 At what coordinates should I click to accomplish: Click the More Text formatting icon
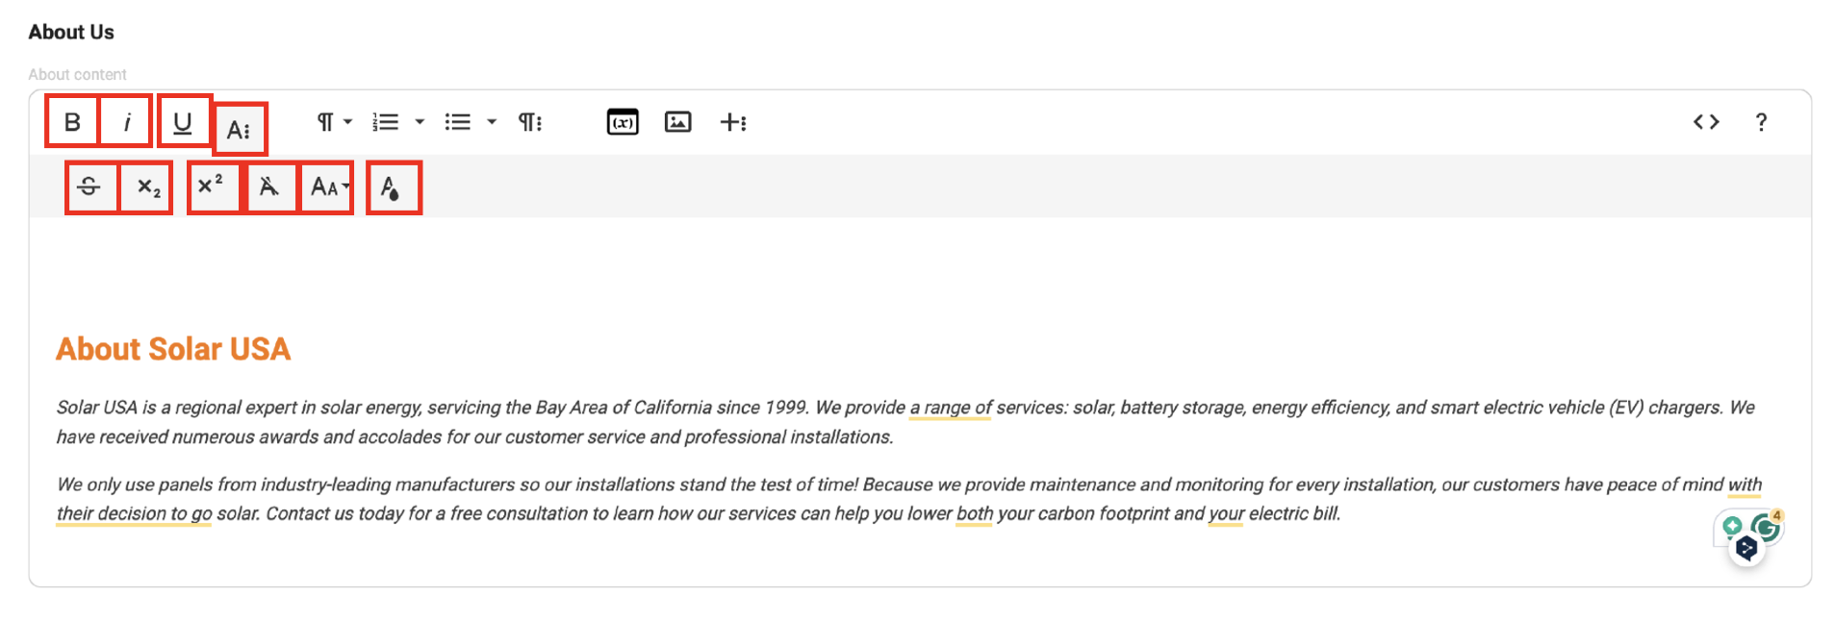pos(239,129)
